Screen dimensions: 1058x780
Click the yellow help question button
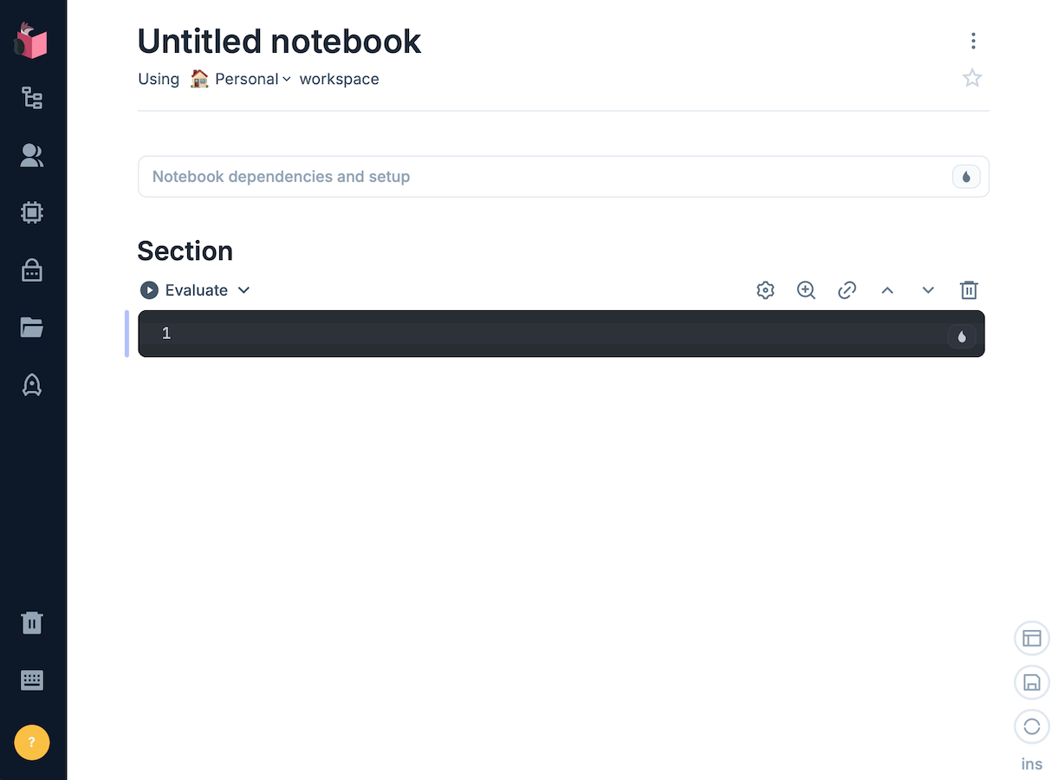click(32, 742)
